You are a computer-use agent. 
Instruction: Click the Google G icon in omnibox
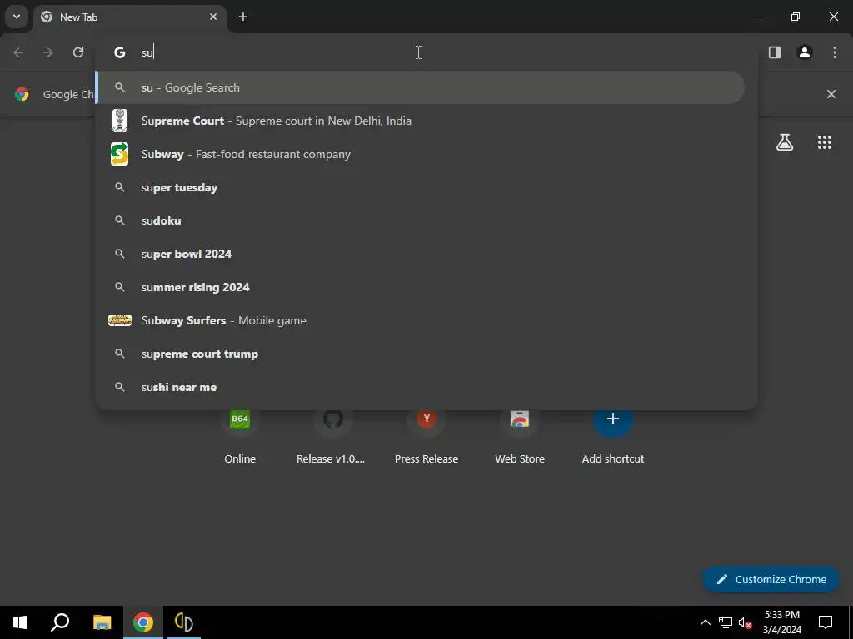120,52
